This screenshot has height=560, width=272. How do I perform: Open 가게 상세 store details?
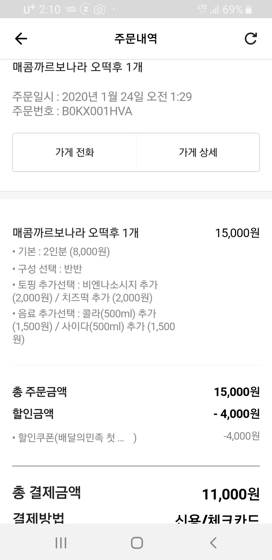(x=198, y=152)
